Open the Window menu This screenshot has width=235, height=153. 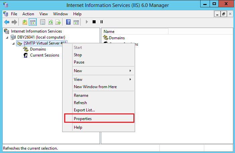click(61, 14)
